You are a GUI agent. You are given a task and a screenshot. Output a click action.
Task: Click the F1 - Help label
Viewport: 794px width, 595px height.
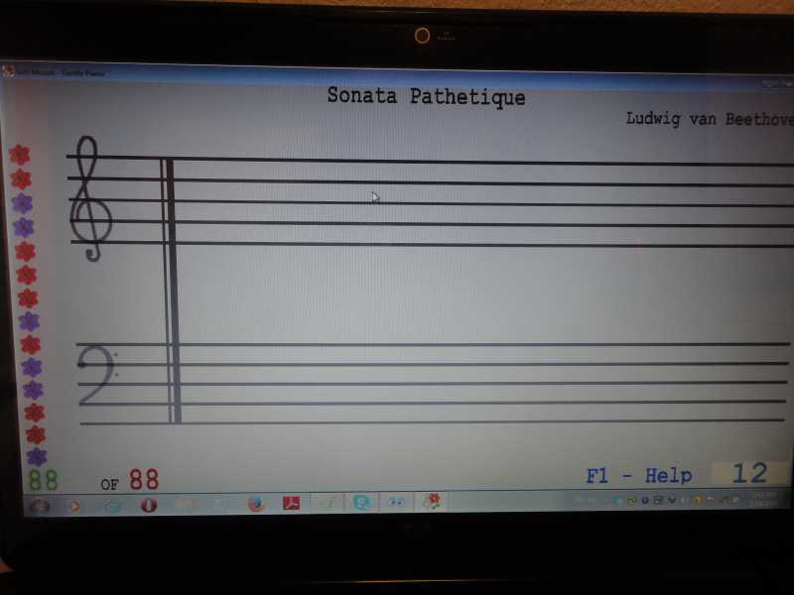tap(638, 476)
